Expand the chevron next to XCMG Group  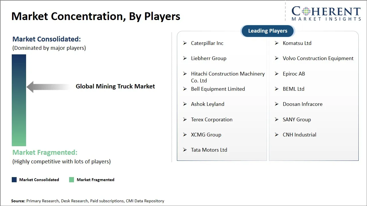185,135
